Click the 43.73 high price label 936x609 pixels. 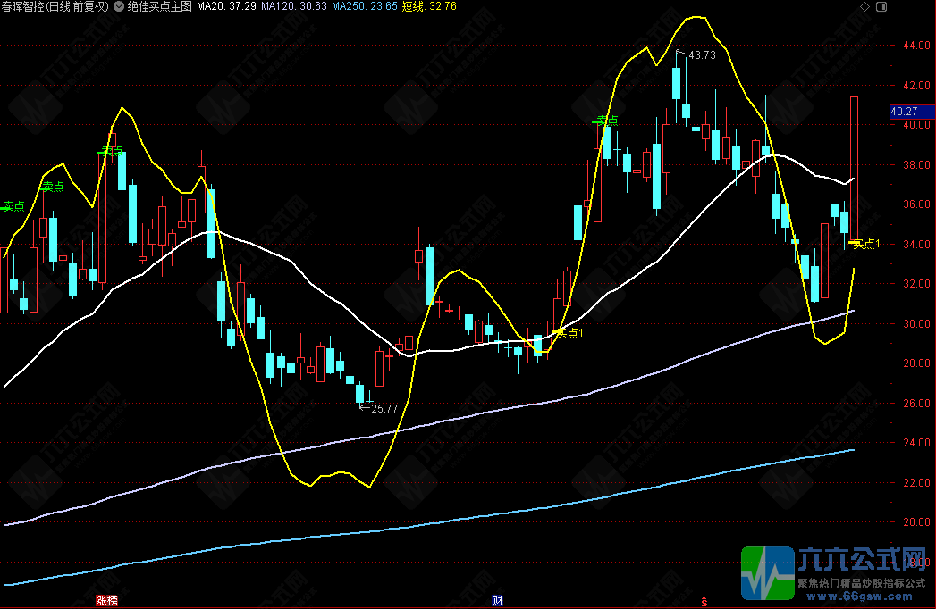[x=702, y=54]
